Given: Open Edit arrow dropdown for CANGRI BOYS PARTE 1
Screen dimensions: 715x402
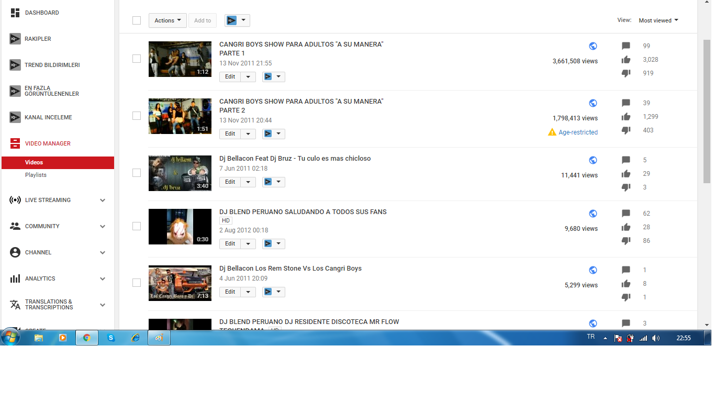Looking at the screenshot, I should (x=249, y=76).
